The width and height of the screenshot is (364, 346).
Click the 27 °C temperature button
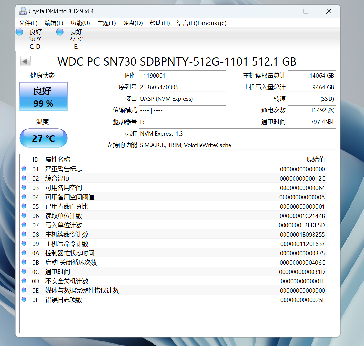[x=43, y=138]
